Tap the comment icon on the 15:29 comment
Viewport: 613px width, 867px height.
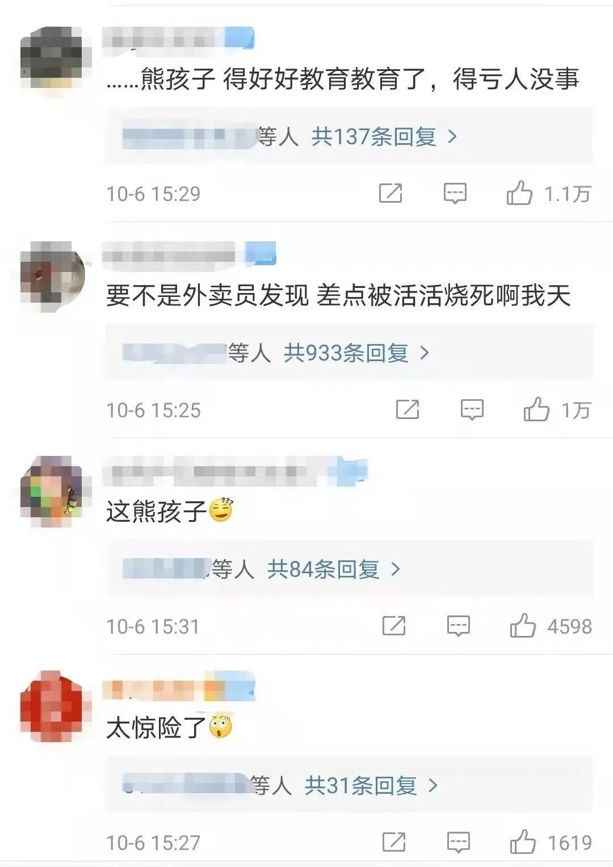coord(455,194)
